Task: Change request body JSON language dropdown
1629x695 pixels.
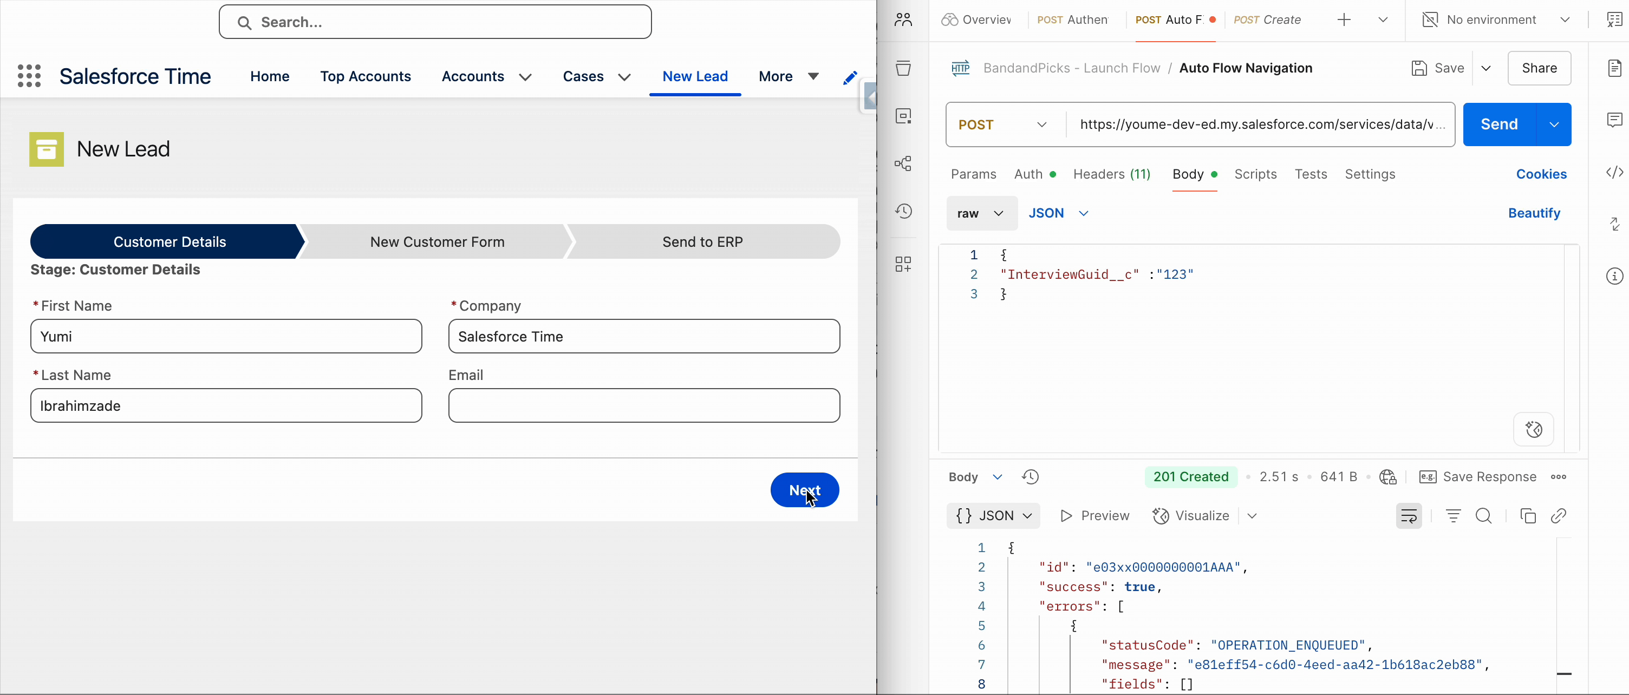Action: click(1058, 214)
